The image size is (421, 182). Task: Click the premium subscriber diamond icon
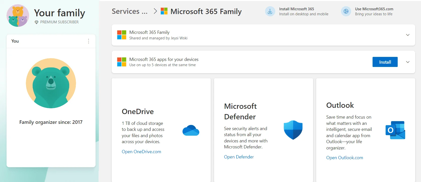click(36, 22)
